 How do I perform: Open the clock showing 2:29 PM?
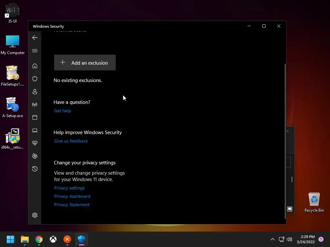click(306, 239)
